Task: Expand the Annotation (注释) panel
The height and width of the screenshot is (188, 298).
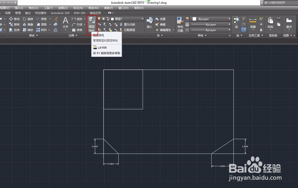Action: (x=73, y=35)
